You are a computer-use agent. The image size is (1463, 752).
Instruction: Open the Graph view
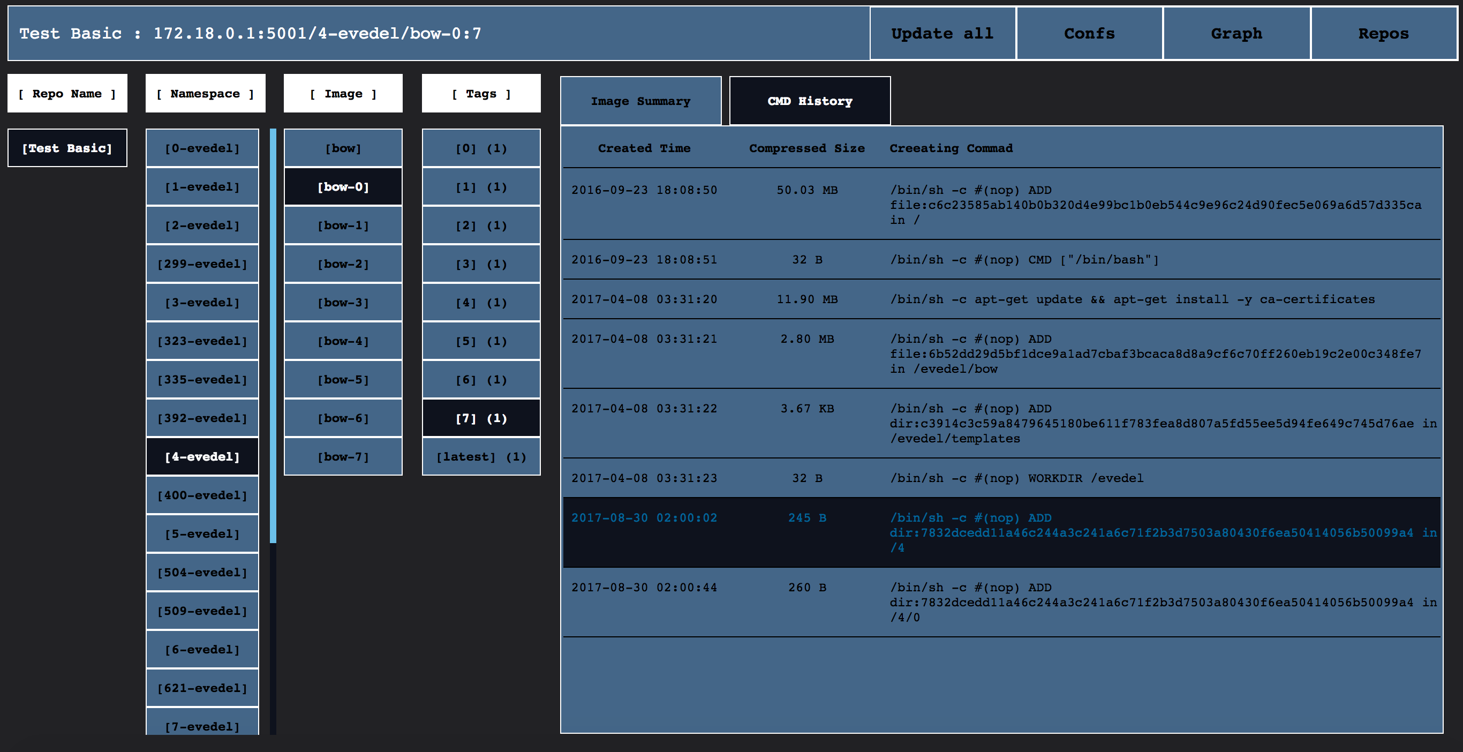click(1236, 34)
